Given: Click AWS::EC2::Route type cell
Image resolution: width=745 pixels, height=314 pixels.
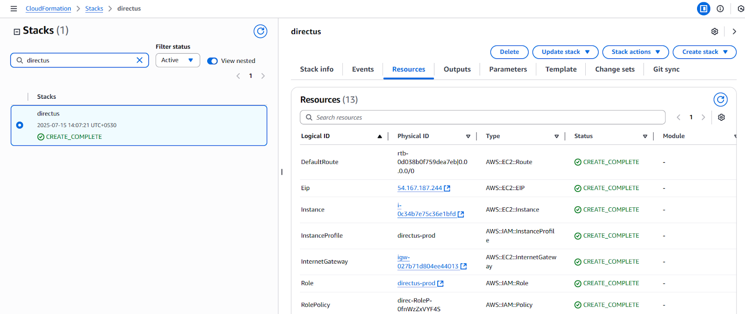Looking at the screenshot, I should (x=509, y=162).
